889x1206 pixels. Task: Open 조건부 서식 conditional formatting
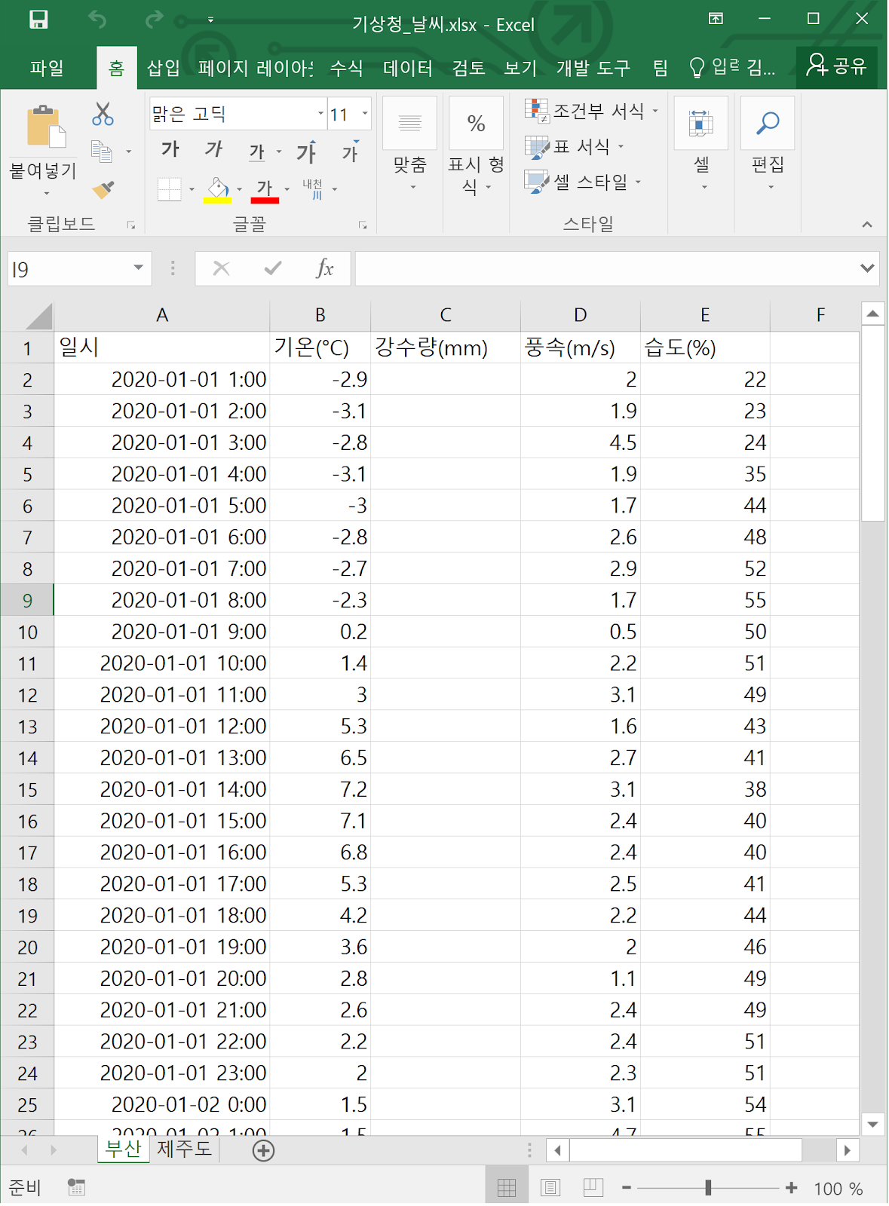tap(592, 111)
